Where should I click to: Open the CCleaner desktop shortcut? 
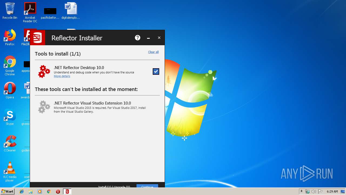10,144
